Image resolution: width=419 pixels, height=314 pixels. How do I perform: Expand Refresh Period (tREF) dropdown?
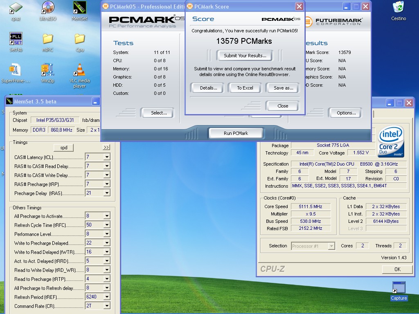(x=107, y=297)
